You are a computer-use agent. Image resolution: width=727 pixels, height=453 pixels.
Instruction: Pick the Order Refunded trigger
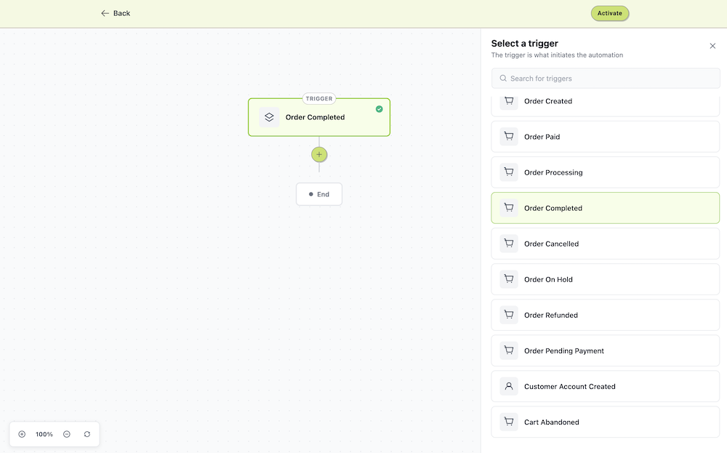606,316
